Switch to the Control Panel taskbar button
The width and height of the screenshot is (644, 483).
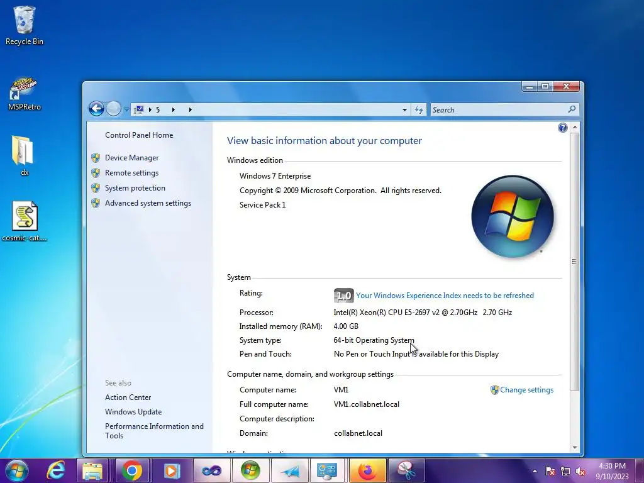pos(327,470)
